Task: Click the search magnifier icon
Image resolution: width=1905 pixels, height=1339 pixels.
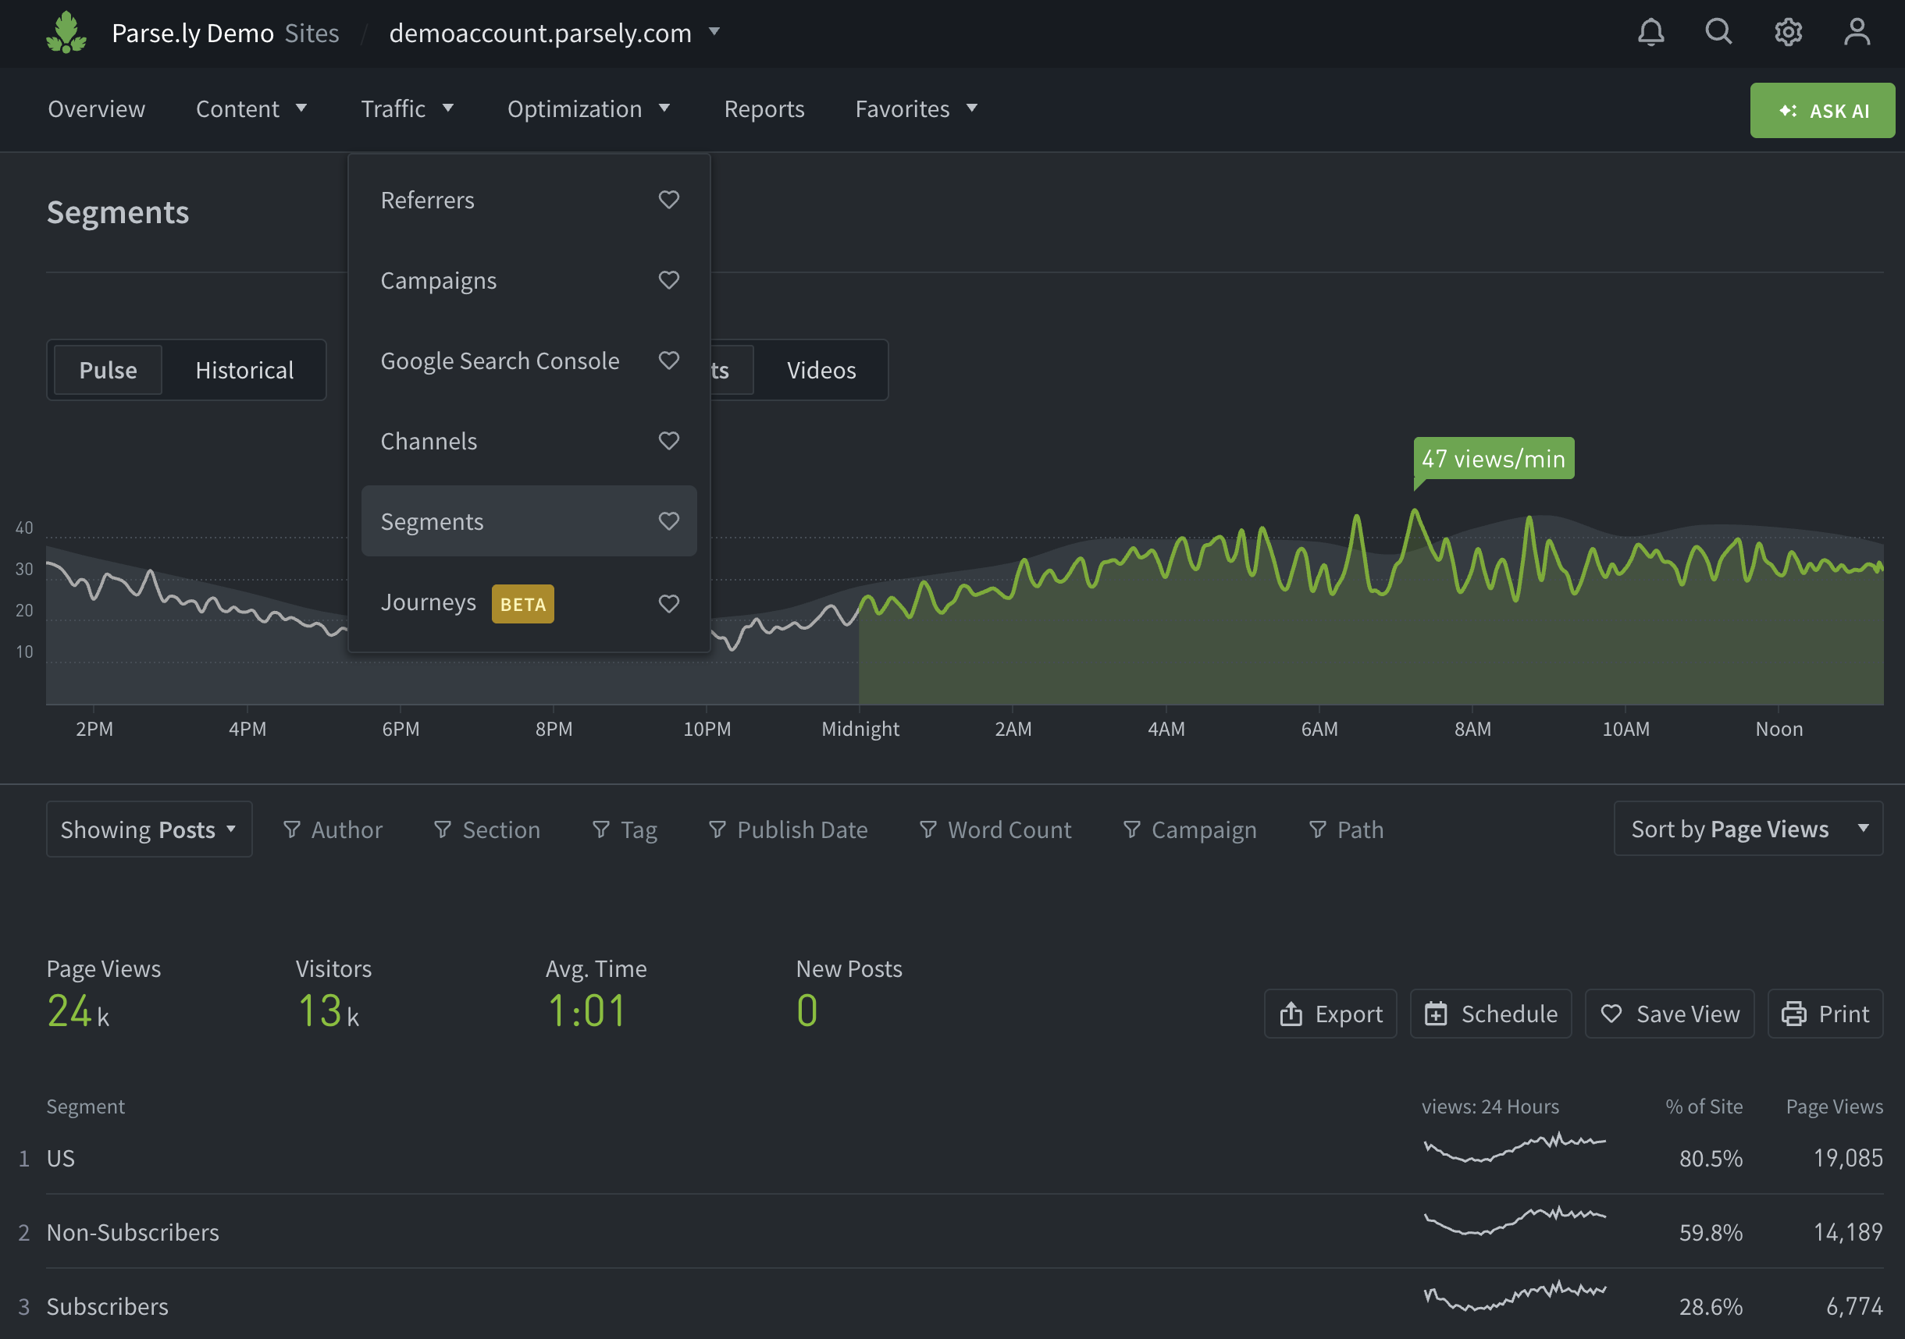Action: tap(1718, 32)
